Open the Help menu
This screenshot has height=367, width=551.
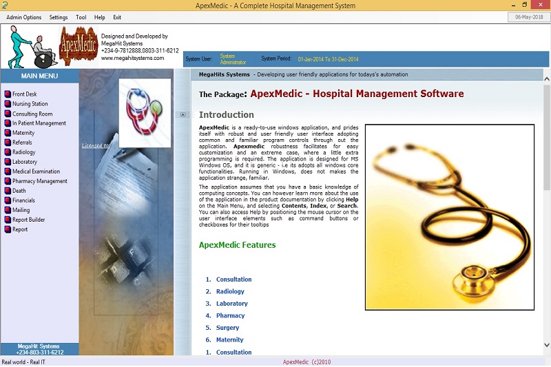(100, 17)
